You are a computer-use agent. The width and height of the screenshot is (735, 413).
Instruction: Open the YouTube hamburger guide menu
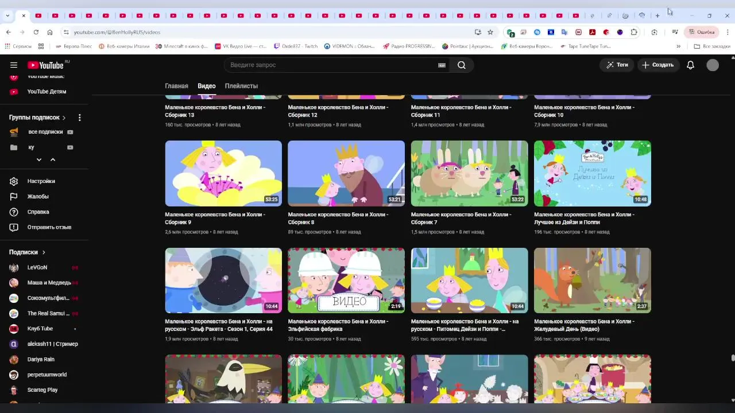14,65
